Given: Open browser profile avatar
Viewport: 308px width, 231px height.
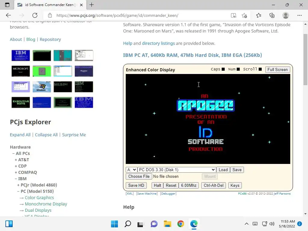Looking at the screenshot, I should pyautogui.click(x=286, y=15).
